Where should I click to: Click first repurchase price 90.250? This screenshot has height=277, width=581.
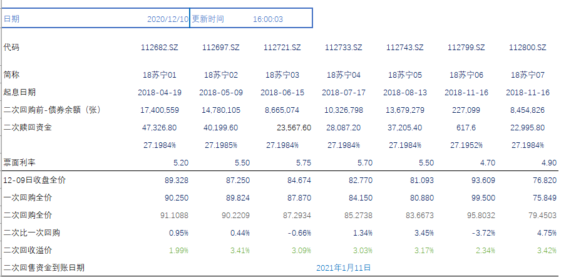coord(177,197)
